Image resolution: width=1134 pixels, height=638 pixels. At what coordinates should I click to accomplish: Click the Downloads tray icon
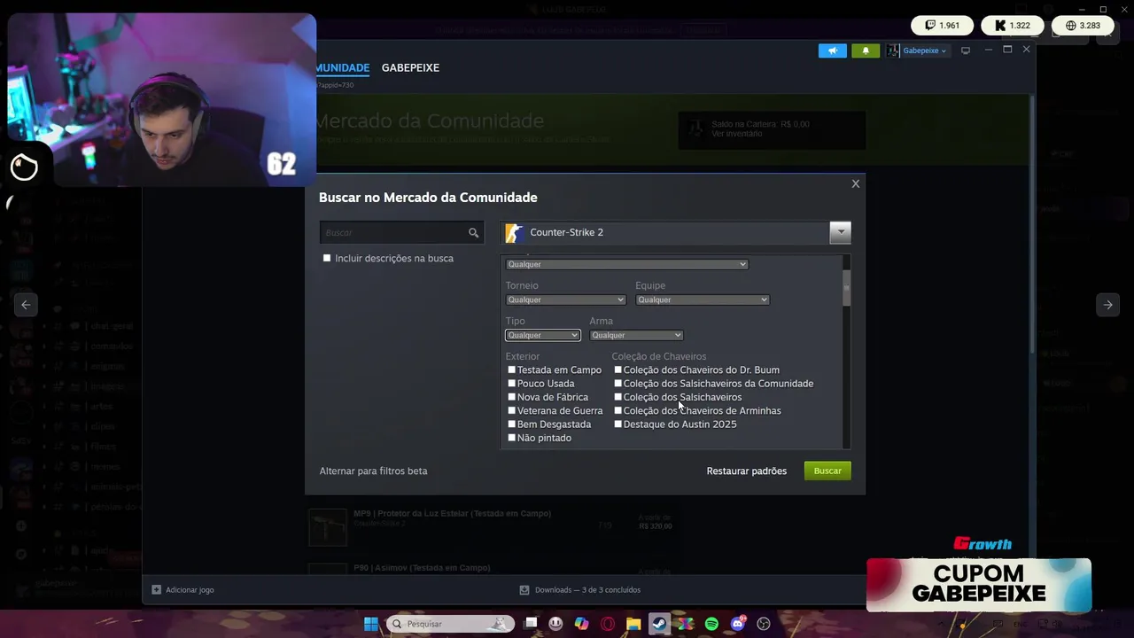524,589
